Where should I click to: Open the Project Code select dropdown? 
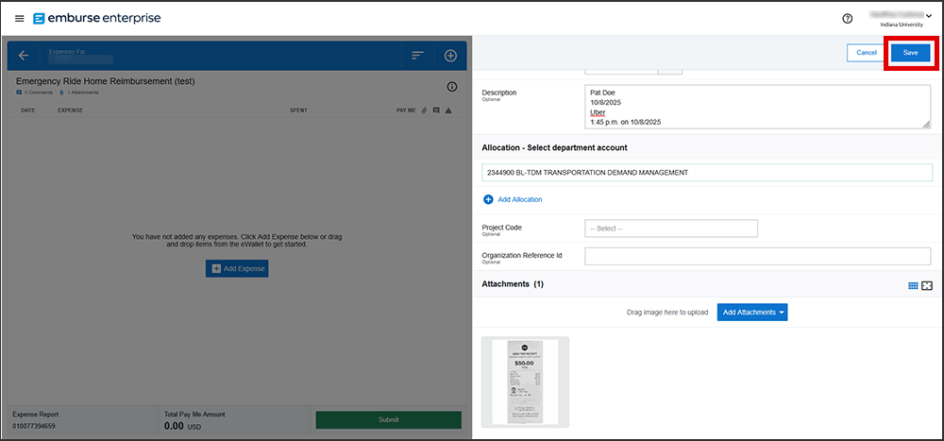pyautogui.click(x=671, y=229)
